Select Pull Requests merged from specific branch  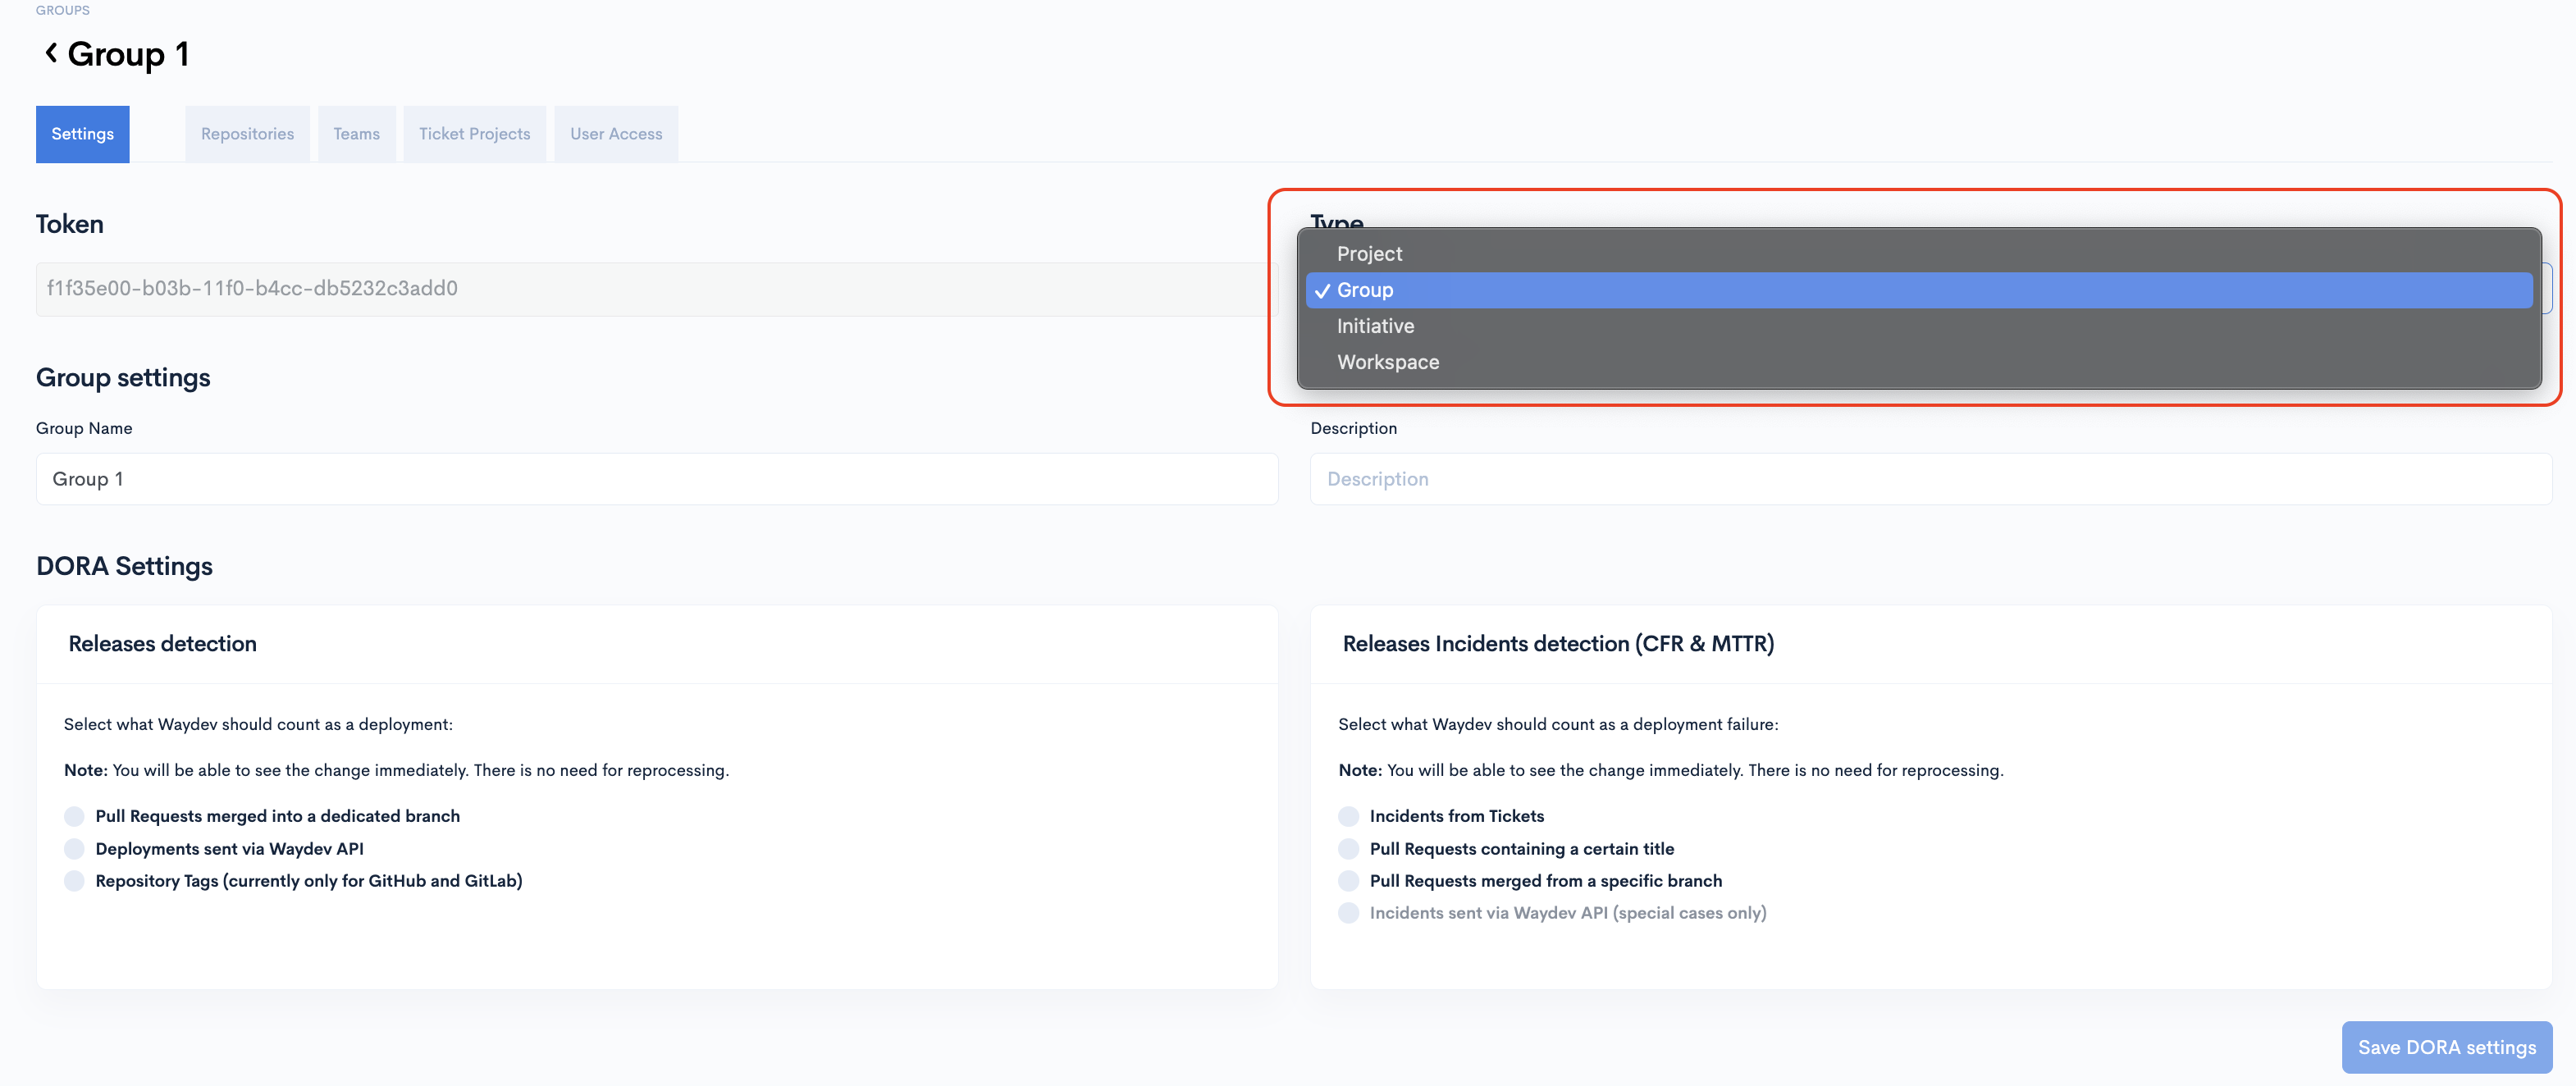click(x=1348, y=881)
